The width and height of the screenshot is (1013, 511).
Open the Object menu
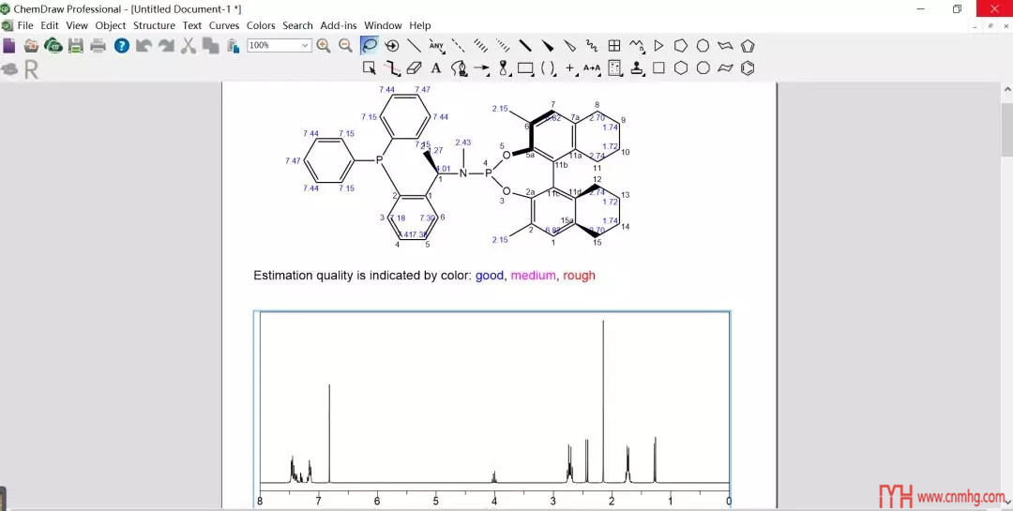[x=111, y=25]
